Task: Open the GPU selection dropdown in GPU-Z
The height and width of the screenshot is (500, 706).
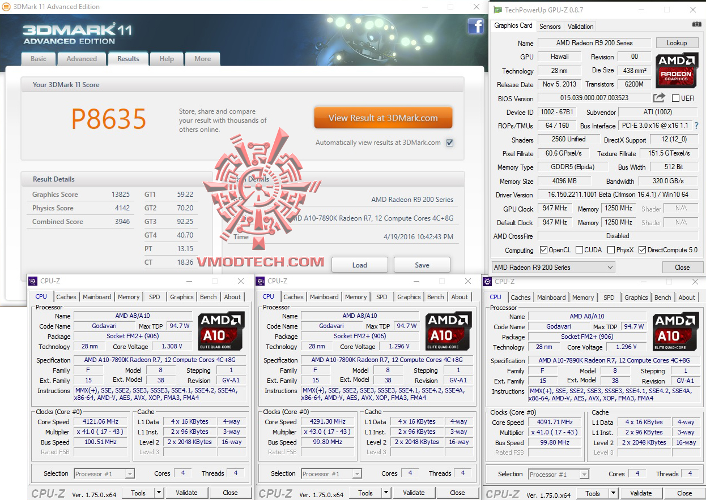Action: click(553, 267)
